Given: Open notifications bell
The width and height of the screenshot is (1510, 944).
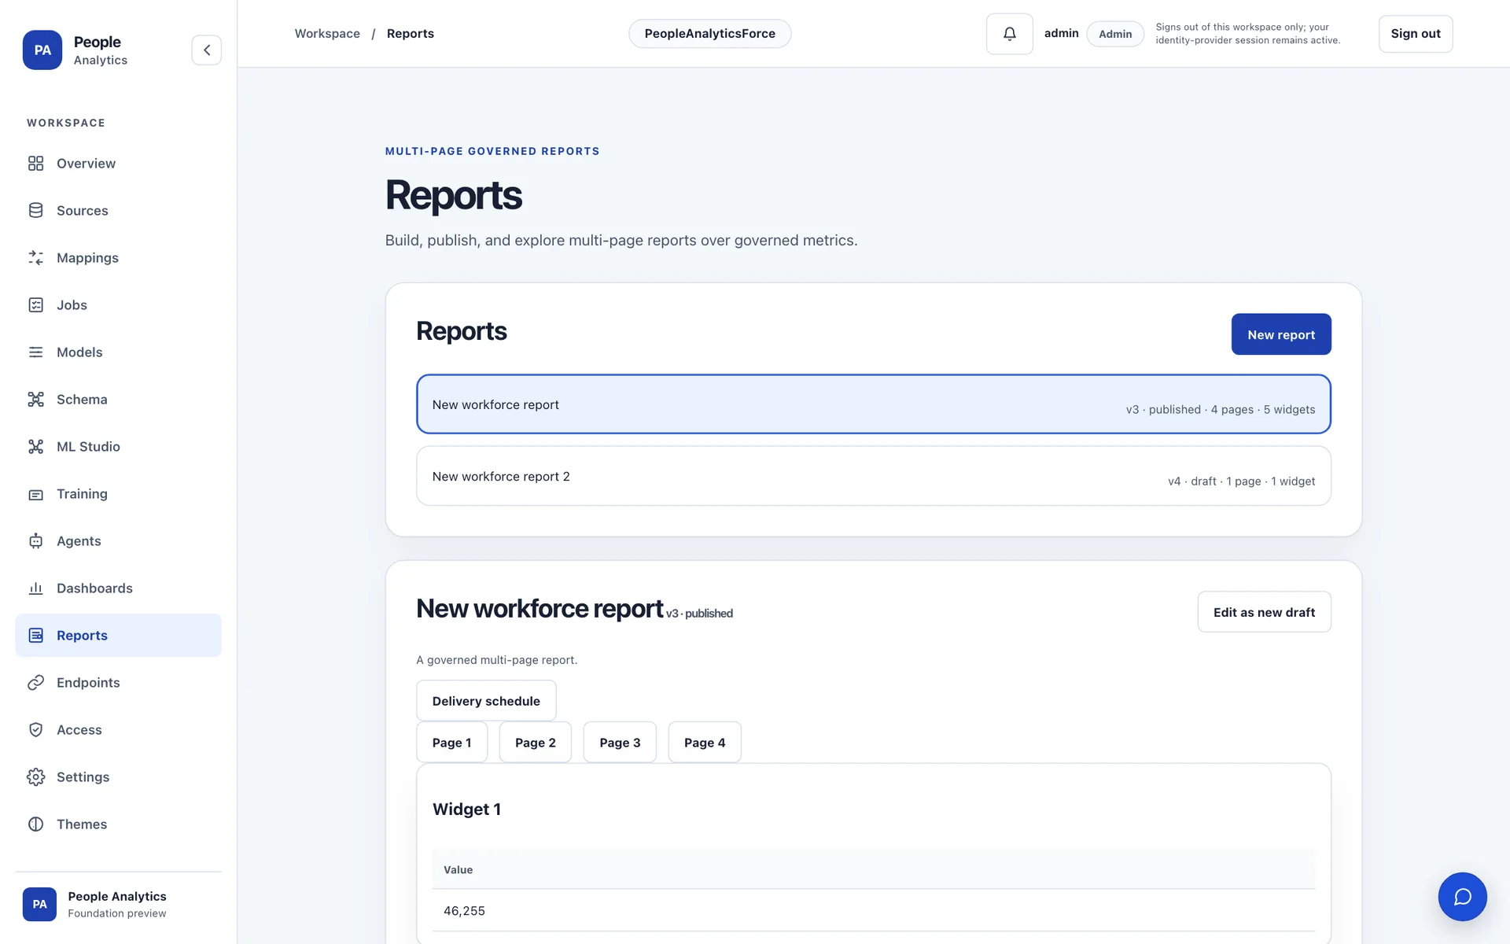Looking at the screenshot, I should point(1009,34).
